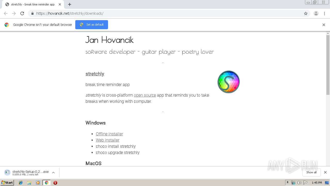Launch Internet Explorer from taskbar
Viewport: 330px width, 186px height.
[21, 183]
